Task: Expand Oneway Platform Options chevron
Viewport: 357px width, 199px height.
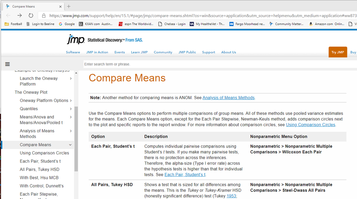Action: click(x=71, y=101)
